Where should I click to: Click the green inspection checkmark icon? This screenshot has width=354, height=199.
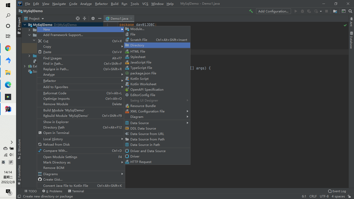(x=345, y=25)
